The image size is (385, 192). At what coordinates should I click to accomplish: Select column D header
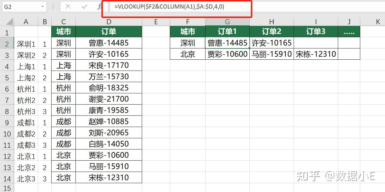109,22
